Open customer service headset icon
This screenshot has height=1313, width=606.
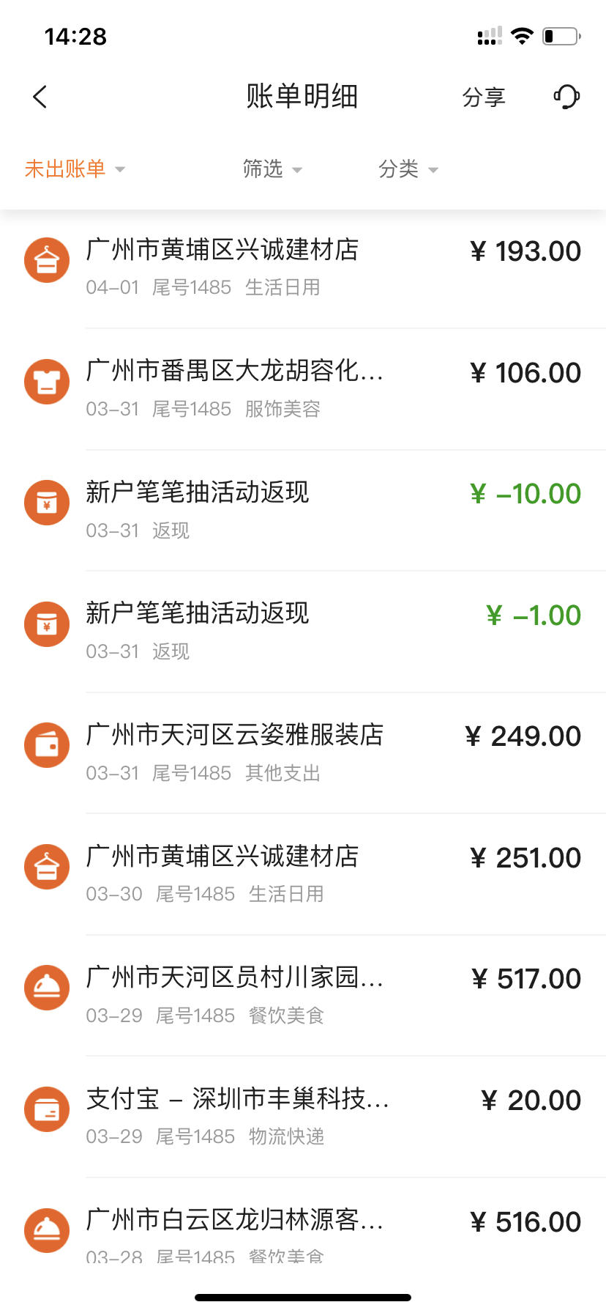click(566, 97)
